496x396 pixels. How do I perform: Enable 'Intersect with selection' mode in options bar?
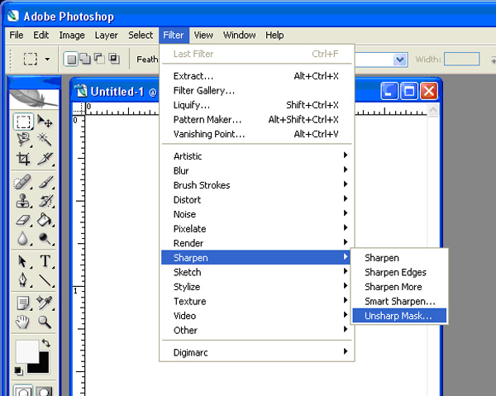click(113, 60)
